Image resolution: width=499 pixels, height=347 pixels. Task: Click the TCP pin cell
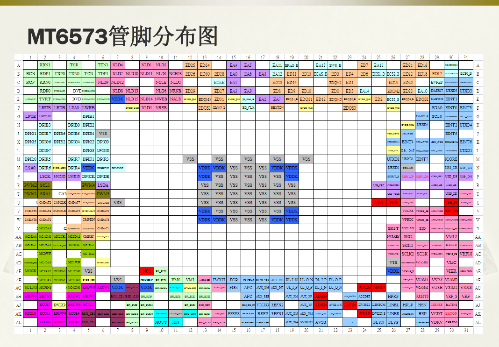coord(74,65)
